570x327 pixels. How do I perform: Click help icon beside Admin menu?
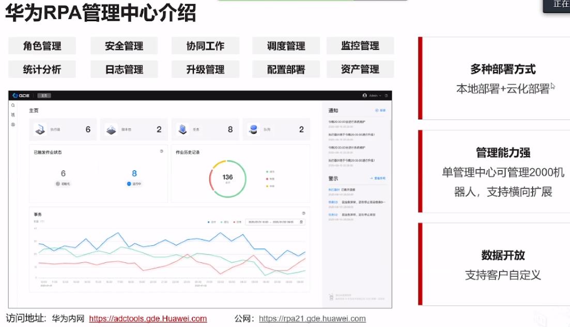click(386, 95)
